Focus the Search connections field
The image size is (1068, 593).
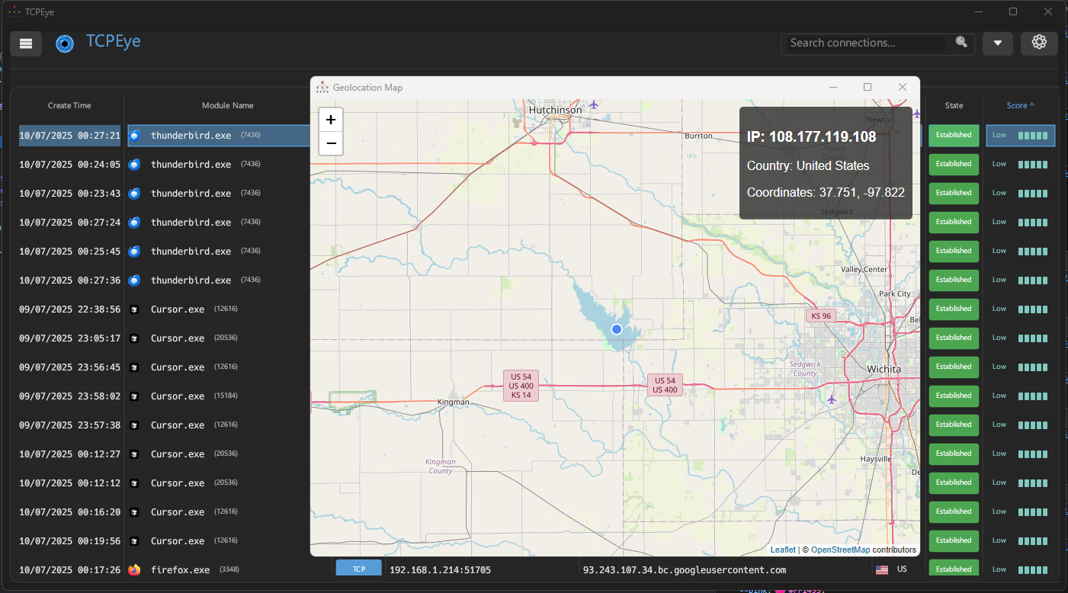click(867, 43)
